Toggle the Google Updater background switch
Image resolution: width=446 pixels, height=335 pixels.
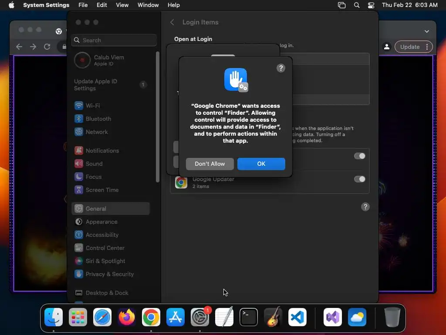point(359,179)
